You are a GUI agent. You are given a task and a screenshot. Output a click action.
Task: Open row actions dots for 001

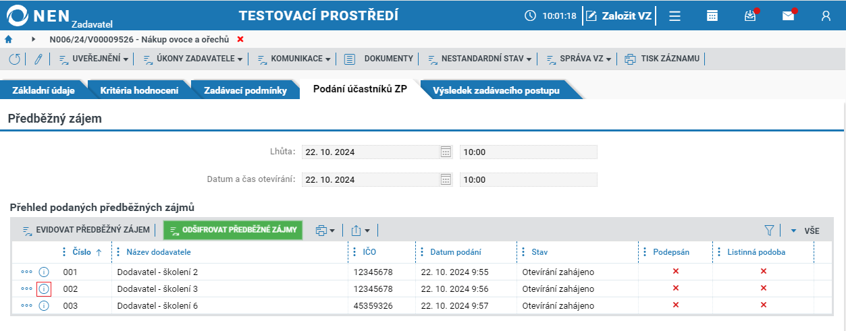coord(26,272)
